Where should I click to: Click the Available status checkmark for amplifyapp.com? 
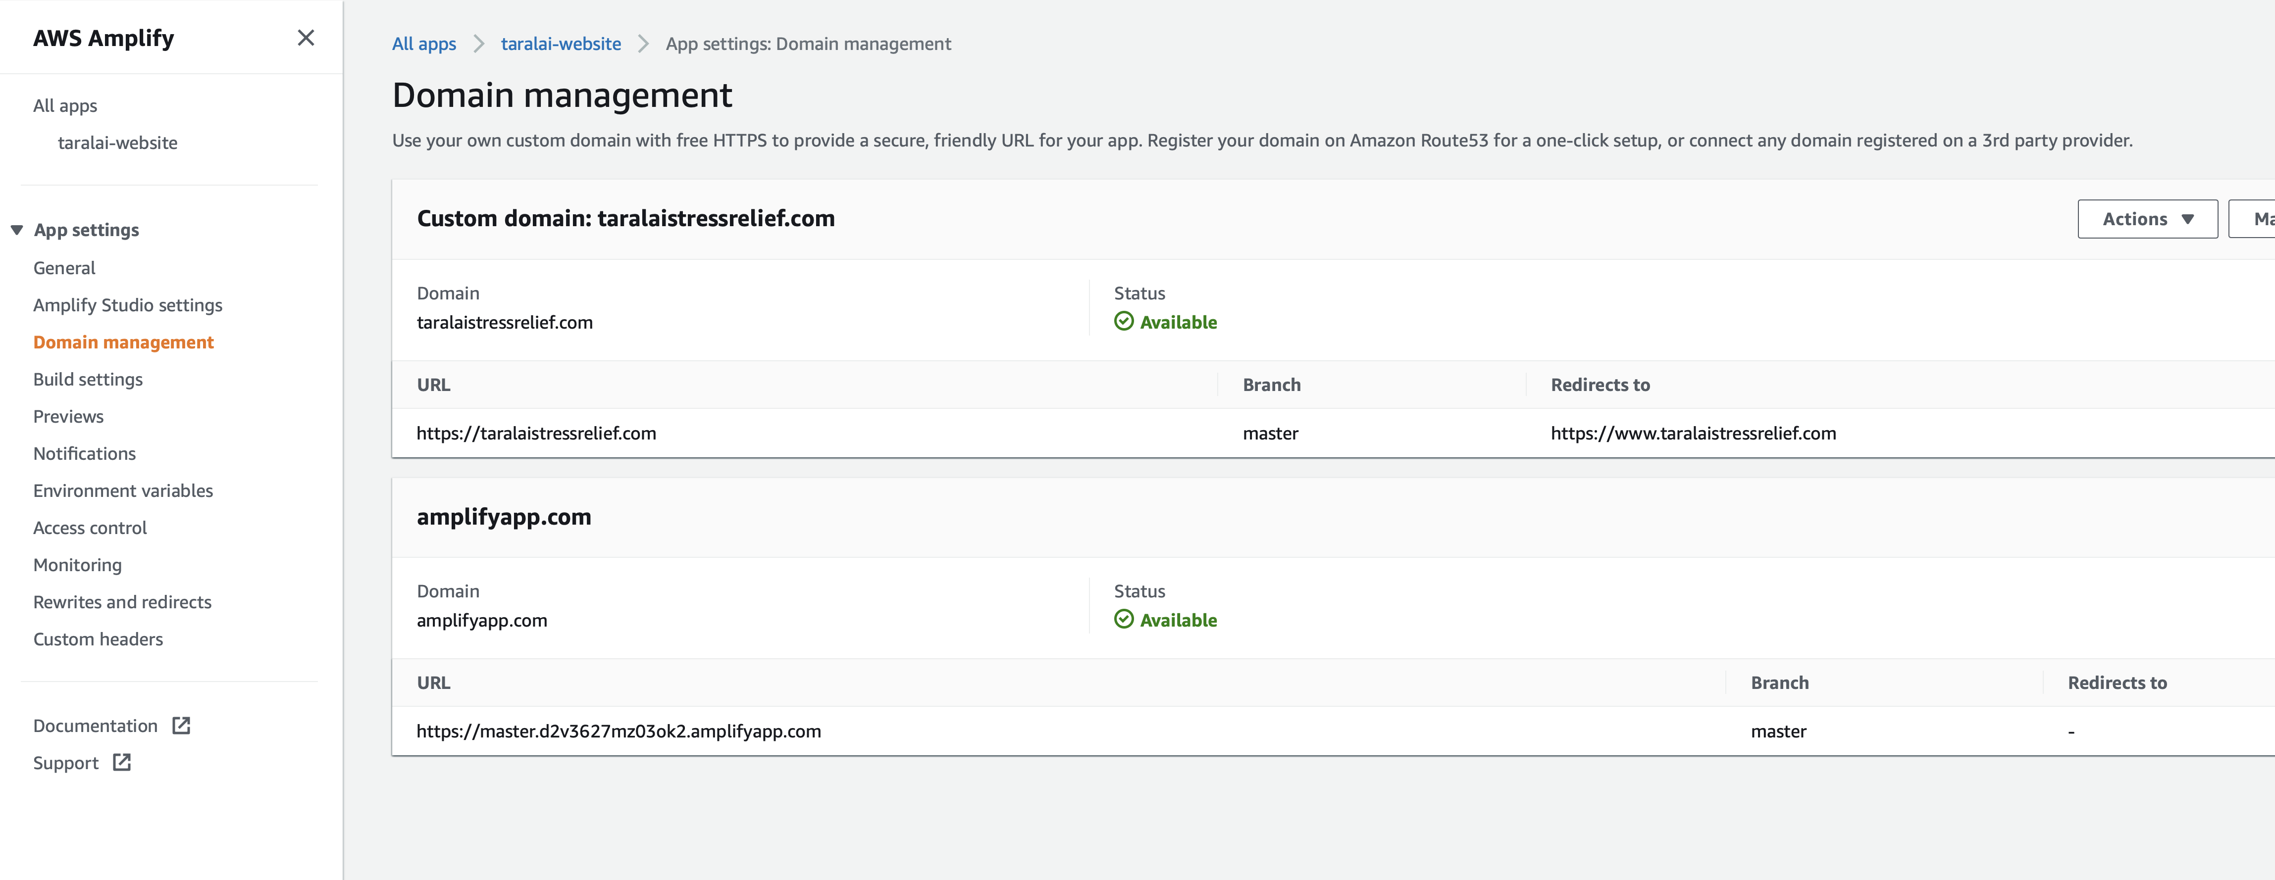point(1123,619)
